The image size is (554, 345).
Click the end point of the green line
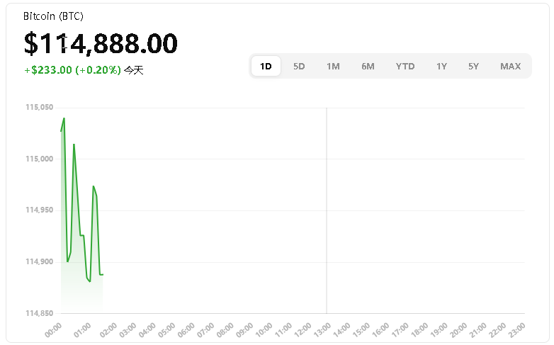tap(103, 274)
